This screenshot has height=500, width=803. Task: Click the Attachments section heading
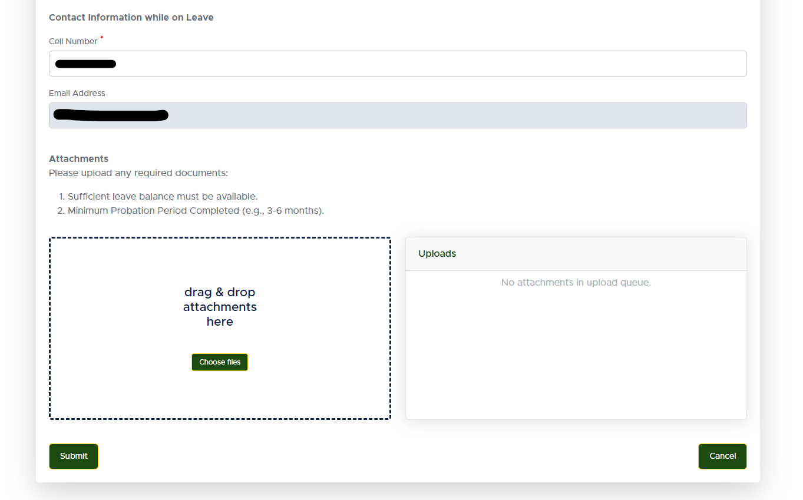[x=78, y=159]
